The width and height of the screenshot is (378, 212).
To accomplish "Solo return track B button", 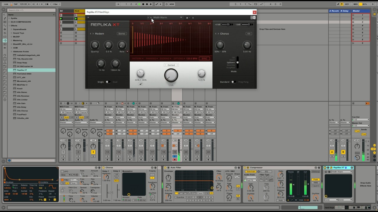I will tap(343, 156).
